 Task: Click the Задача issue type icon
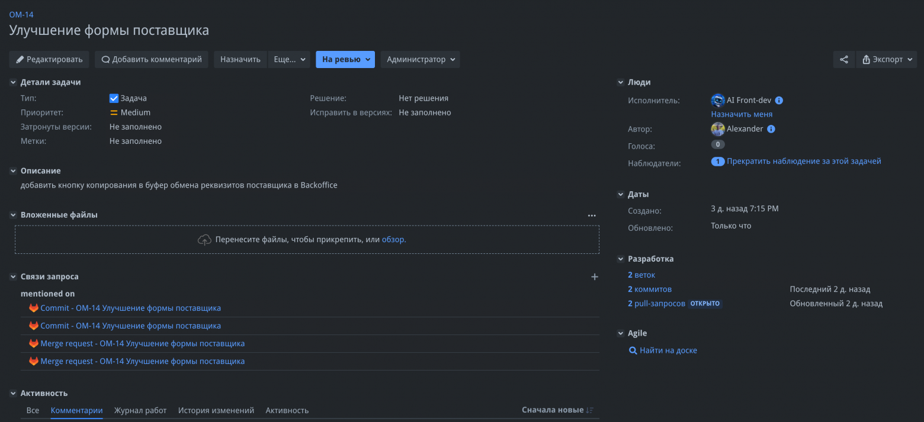coord(114,98)
